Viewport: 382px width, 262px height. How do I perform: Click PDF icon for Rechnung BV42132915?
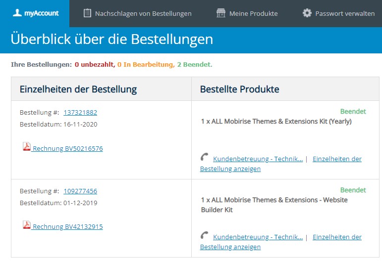pos(27,225)
